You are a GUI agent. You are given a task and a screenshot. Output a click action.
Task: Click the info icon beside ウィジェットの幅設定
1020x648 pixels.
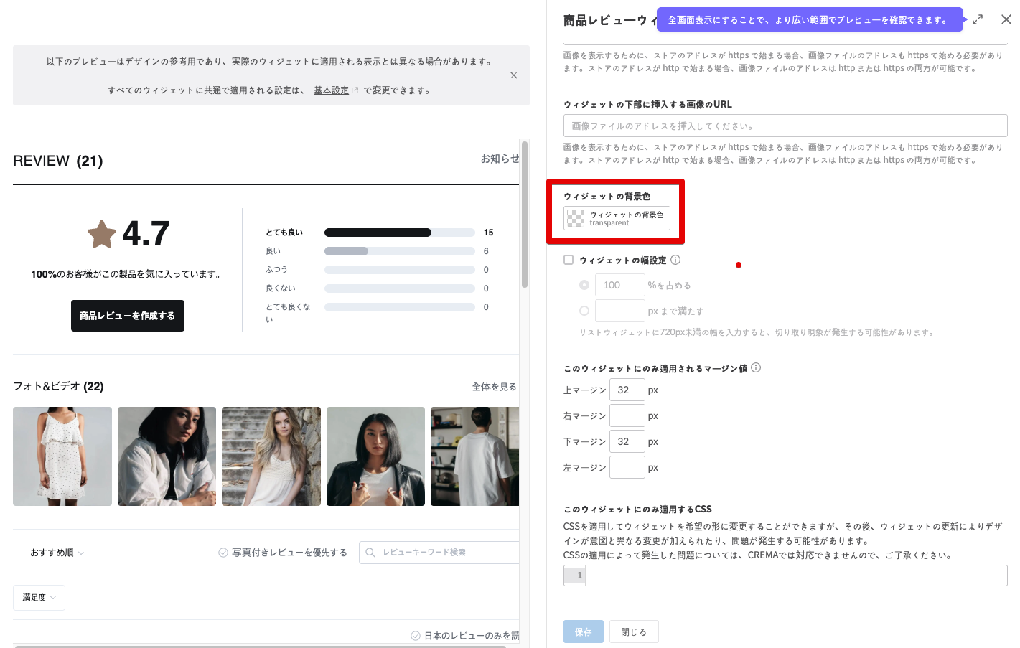click(675, 260)
